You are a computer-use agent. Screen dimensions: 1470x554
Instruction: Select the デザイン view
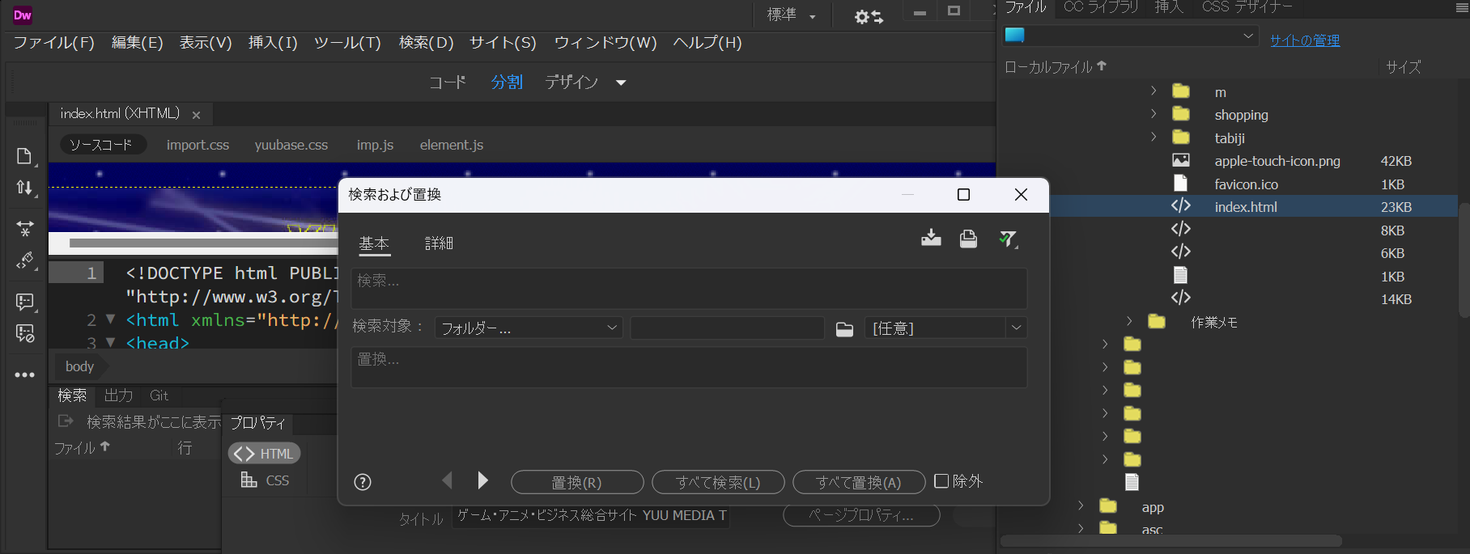click(571, 82)
